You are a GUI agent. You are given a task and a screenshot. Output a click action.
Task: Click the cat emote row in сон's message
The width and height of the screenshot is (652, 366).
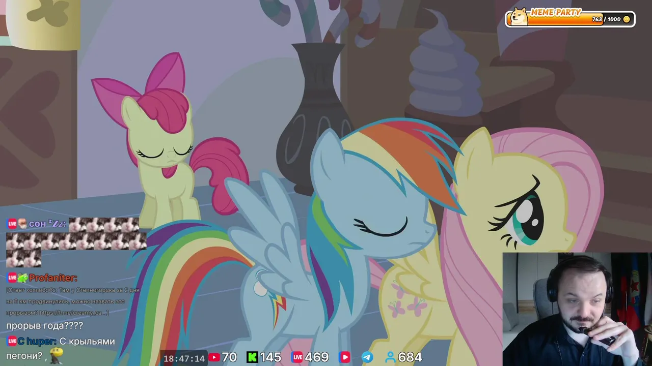(76, 241)
